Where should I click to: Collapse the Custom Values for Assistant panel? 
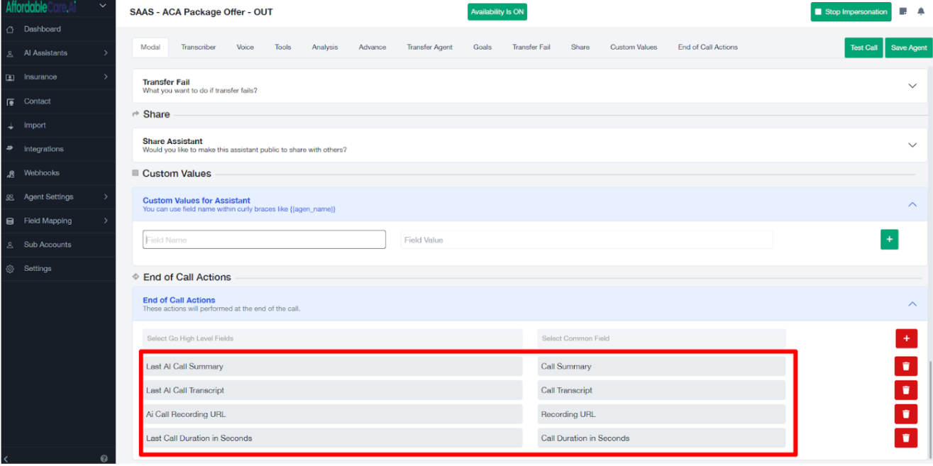click(x=912, y=204)
